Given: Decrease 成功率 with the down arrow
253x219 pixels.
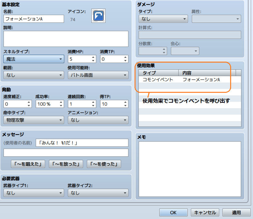Looking at the screenshot, I should click(61, 106).
